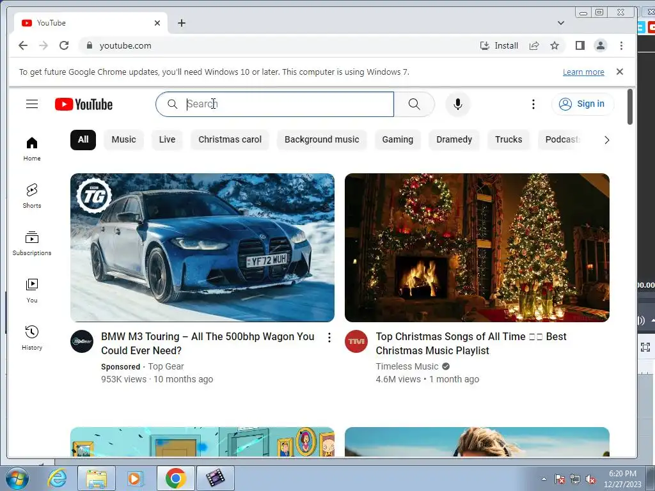Show more chips with right arrow
655x491 pixels.
pos(606,140)
